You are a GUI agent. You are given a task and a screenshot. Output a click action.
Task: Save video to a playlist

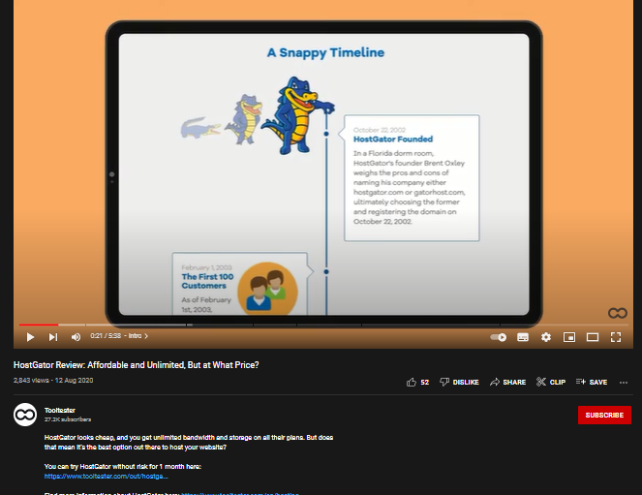[592, 383]
